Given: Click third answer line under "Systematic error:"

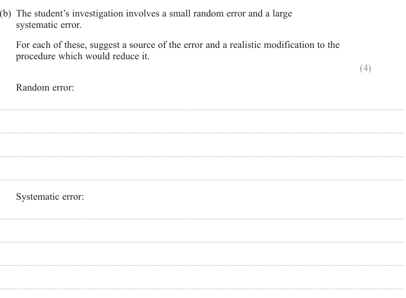Looking at the screenshot, I should point(203,265).
